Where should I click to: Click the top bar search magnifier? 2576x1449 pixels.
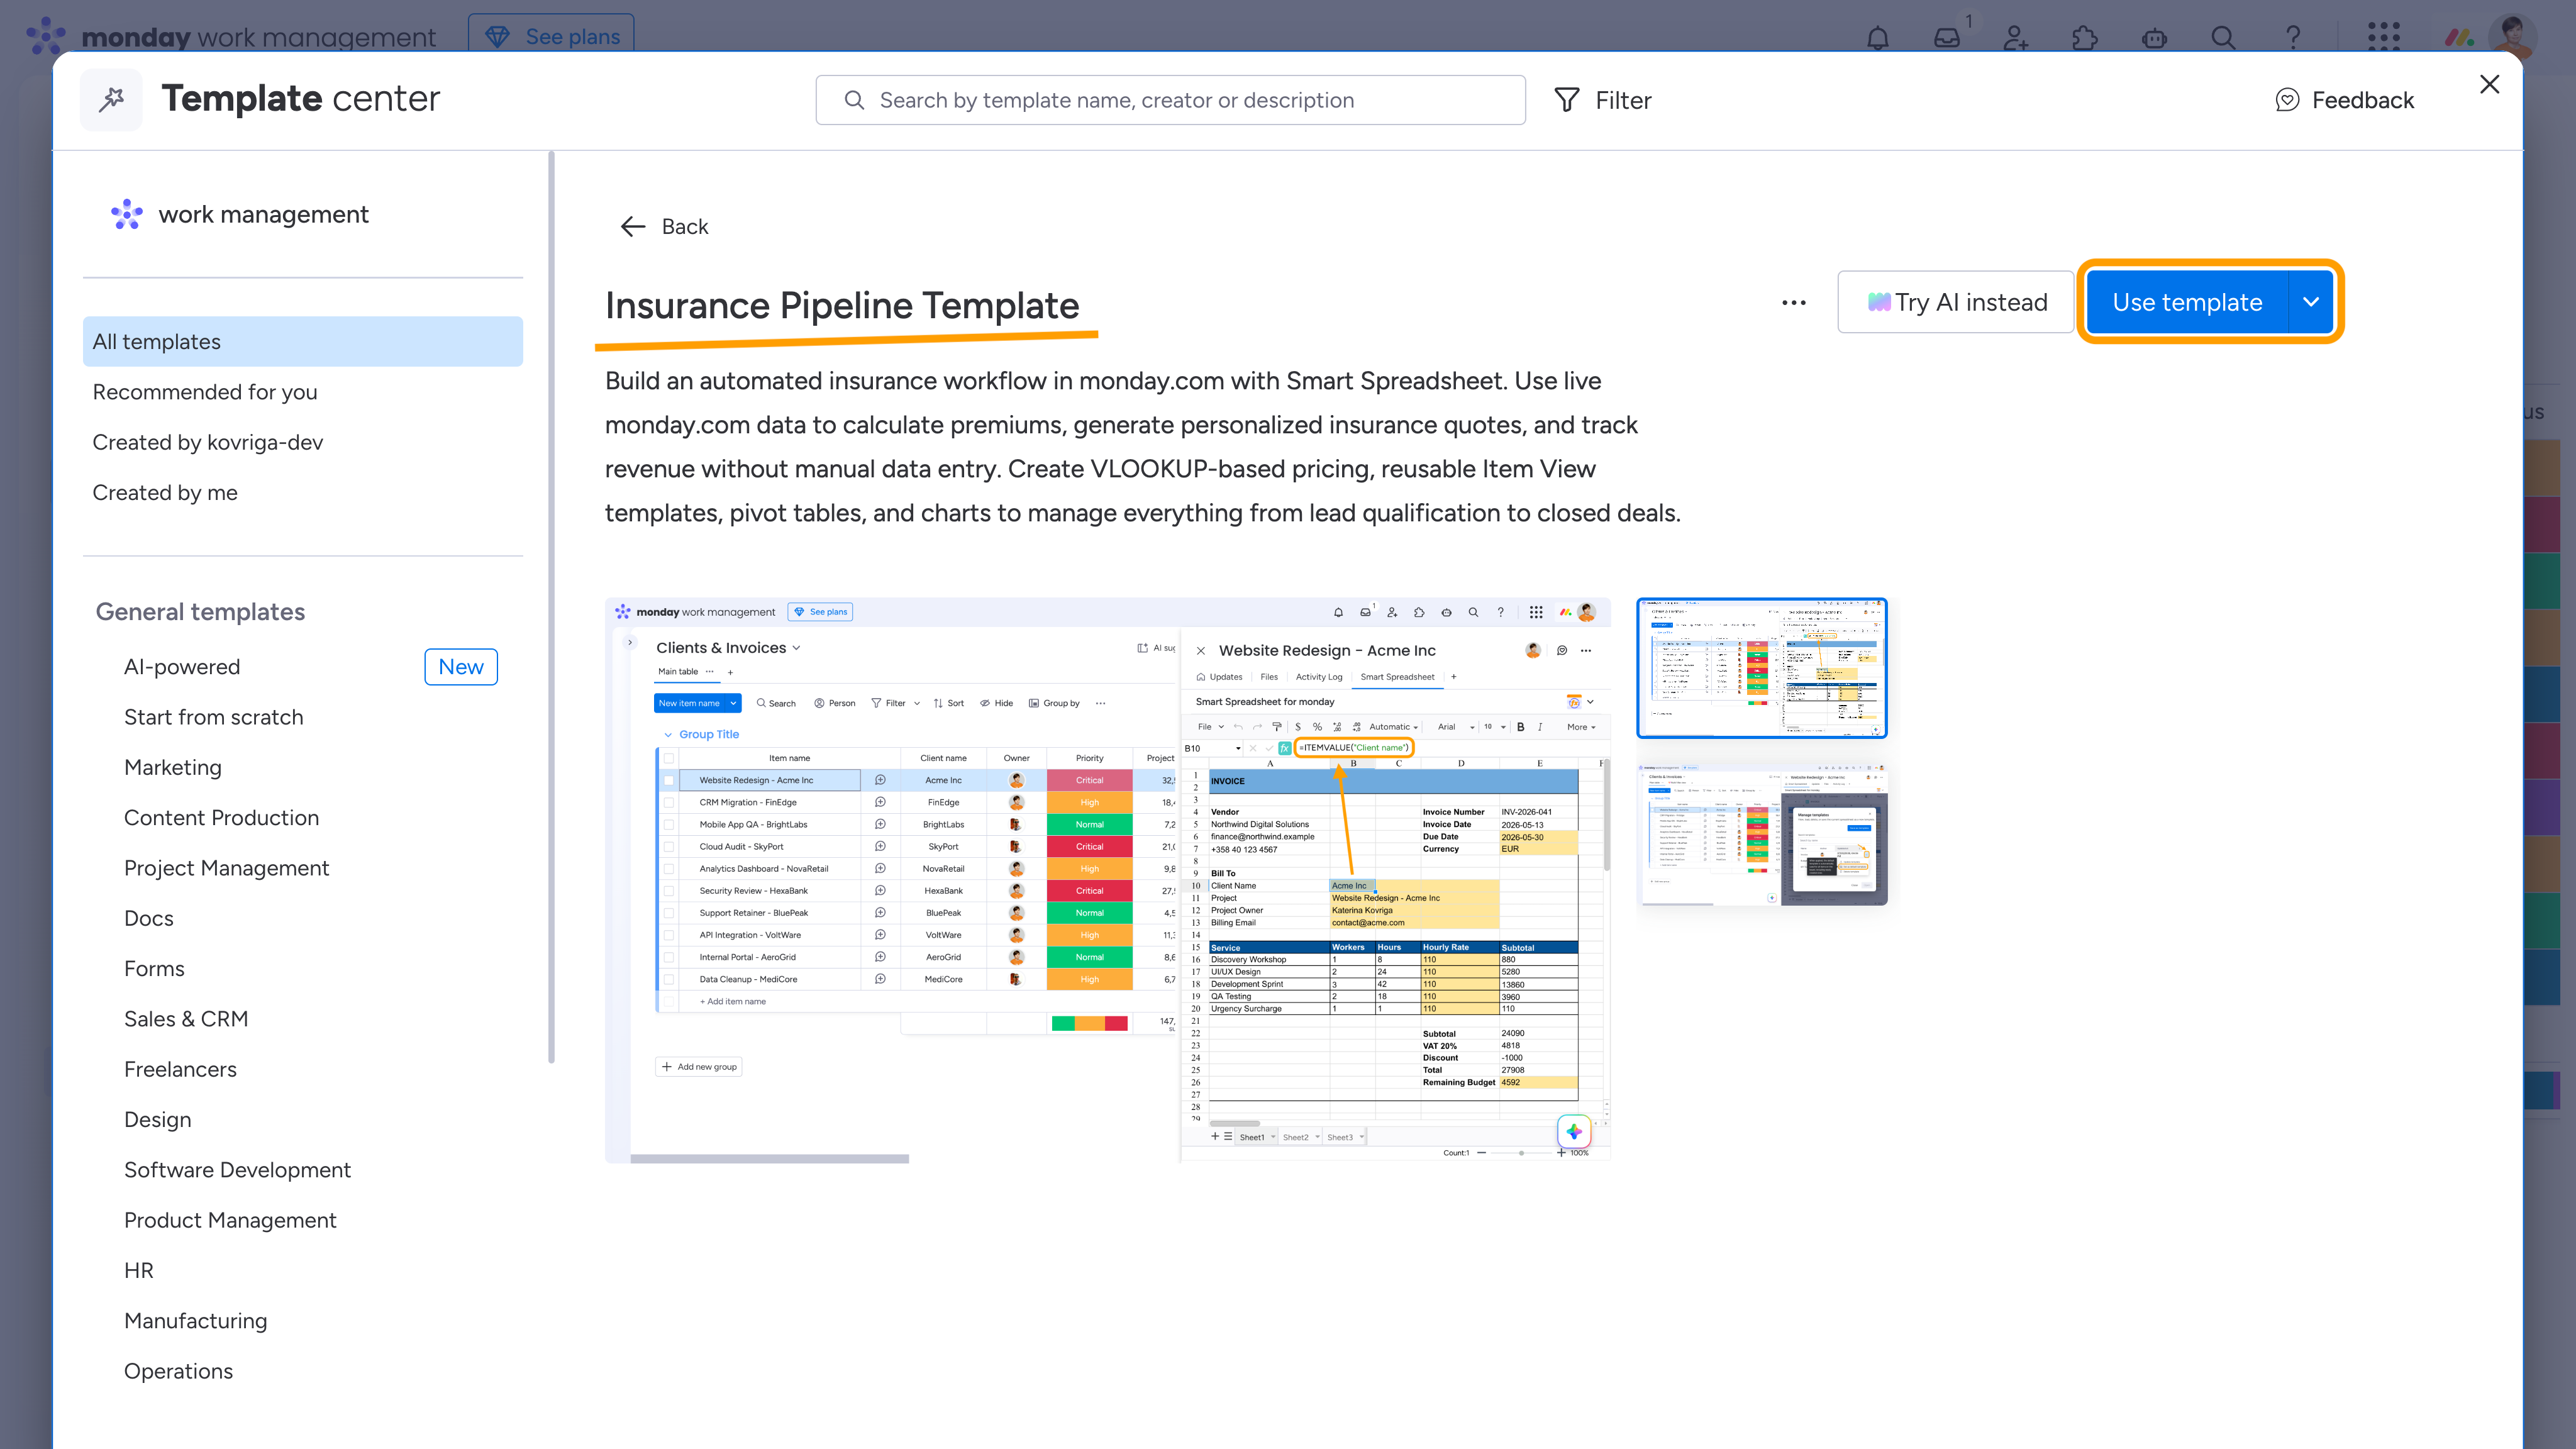pos(2223,38)
